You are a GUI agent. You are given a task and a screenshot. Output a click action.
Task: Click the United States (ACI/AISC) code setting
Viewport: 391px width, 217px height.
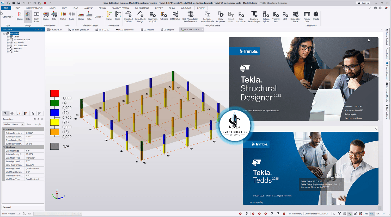tap(316, 214)
